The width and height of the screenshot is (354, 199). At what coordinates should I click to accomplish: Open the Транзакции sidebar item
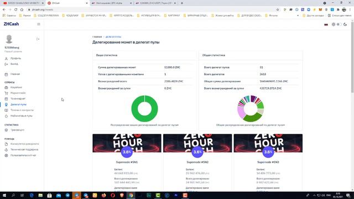pyautogui.click(x=17, y=130)
